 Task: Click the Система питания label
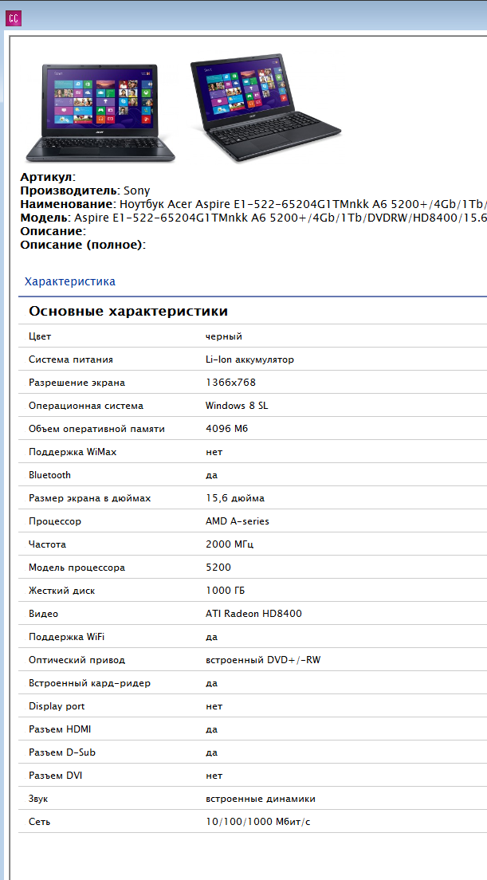tap(71, 359)
